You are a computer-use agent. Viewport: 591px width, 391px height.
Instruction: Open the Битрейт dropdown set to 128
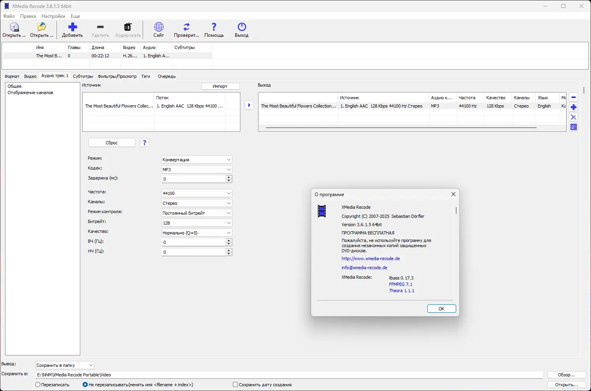click(x=196, y=223)
